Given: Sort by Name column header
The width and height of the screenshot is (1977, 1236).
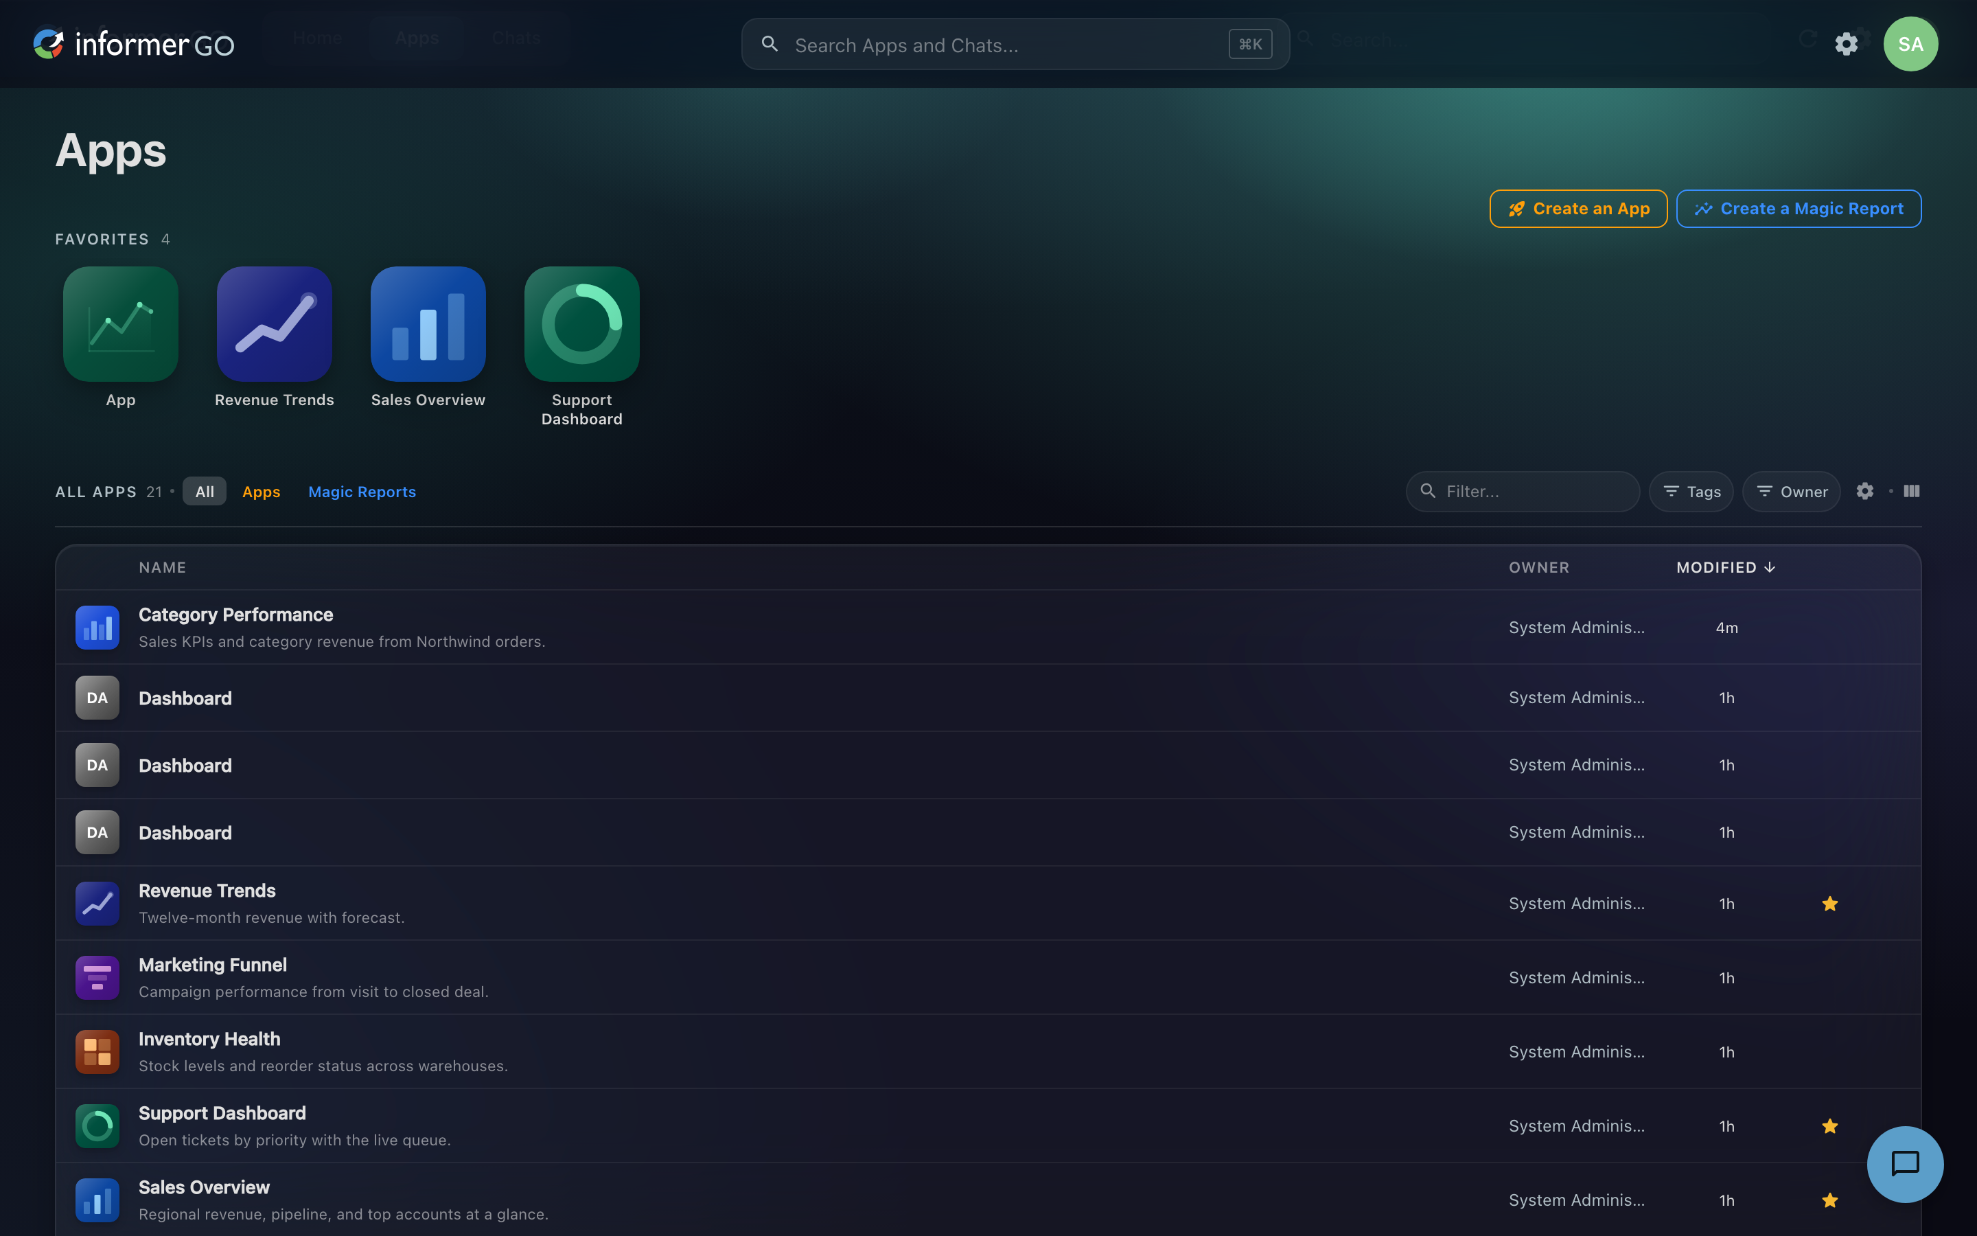Looking at the screenshot, I should pos(163,567).
